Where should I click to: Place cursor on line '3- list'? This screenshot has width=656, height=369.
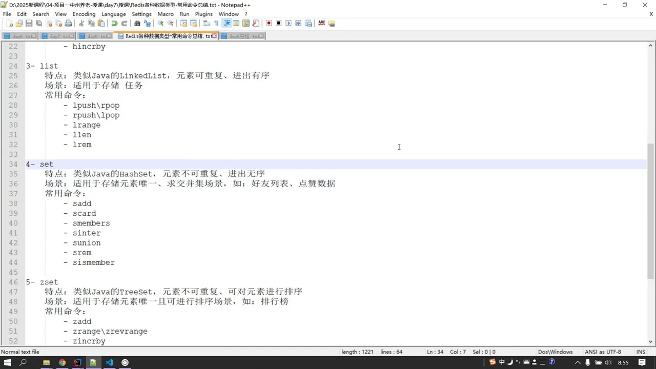tap(42, 66)
